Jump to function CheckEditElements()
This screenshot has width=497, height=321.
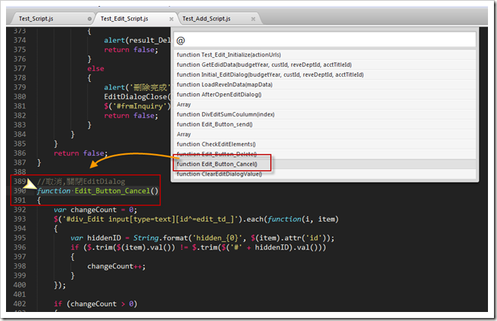click(325, 144)
